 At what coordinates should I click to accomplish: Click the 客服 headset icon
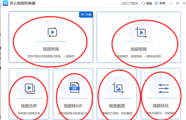143,3
